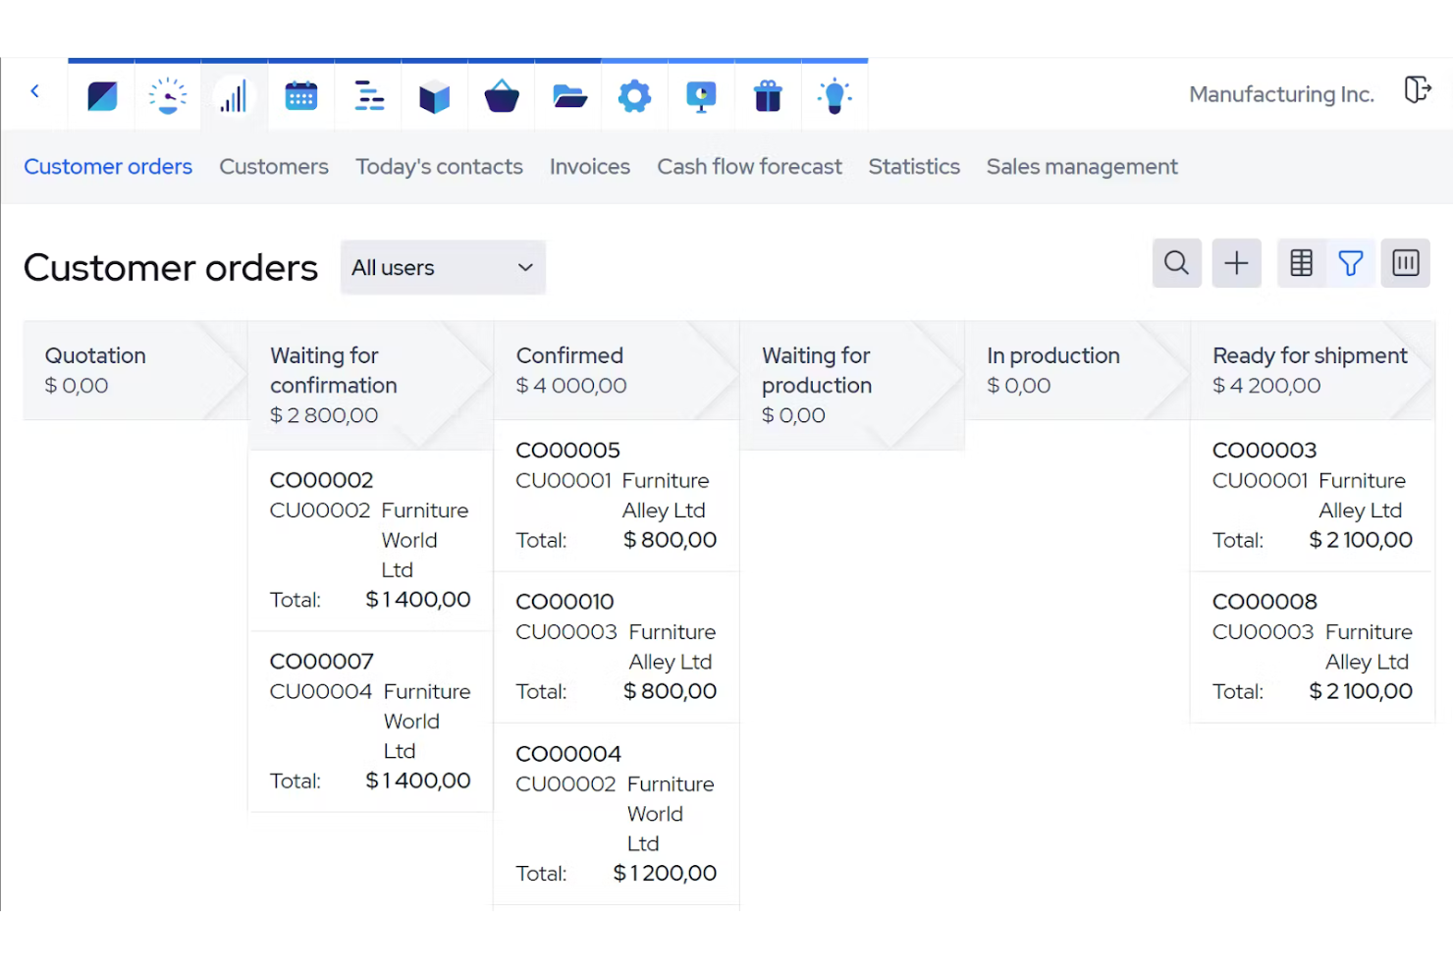The width and height of the screenshot is (1453, 969).
Task: Open the gift module icon
Action: [767, 94]
